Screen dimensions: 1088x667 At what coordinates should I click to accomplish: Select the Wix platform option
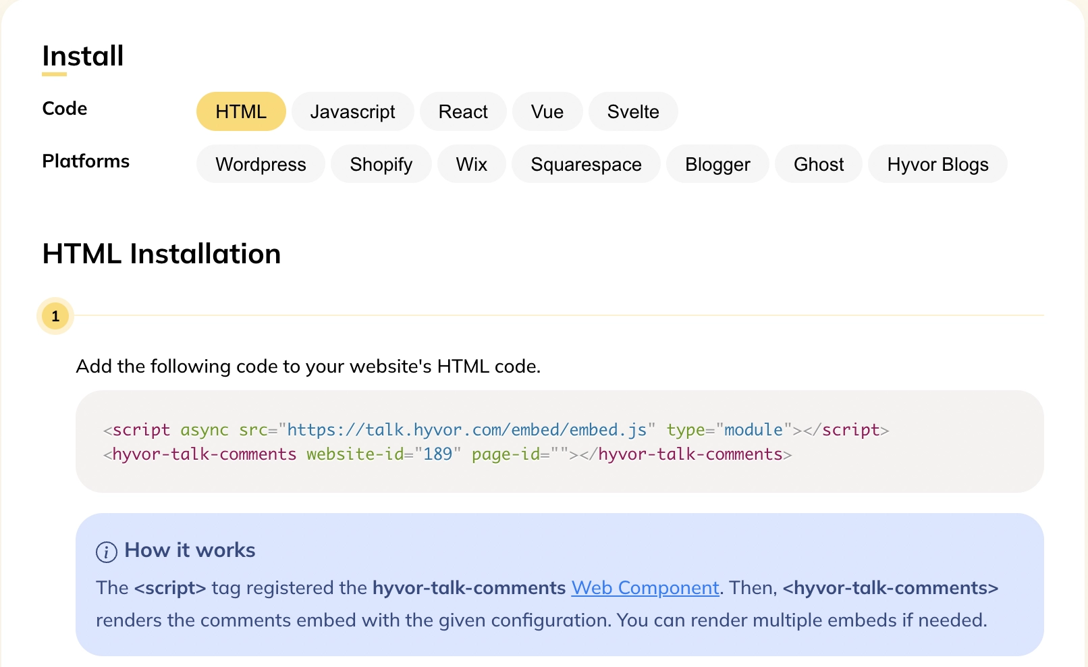[x=472, y=164]
